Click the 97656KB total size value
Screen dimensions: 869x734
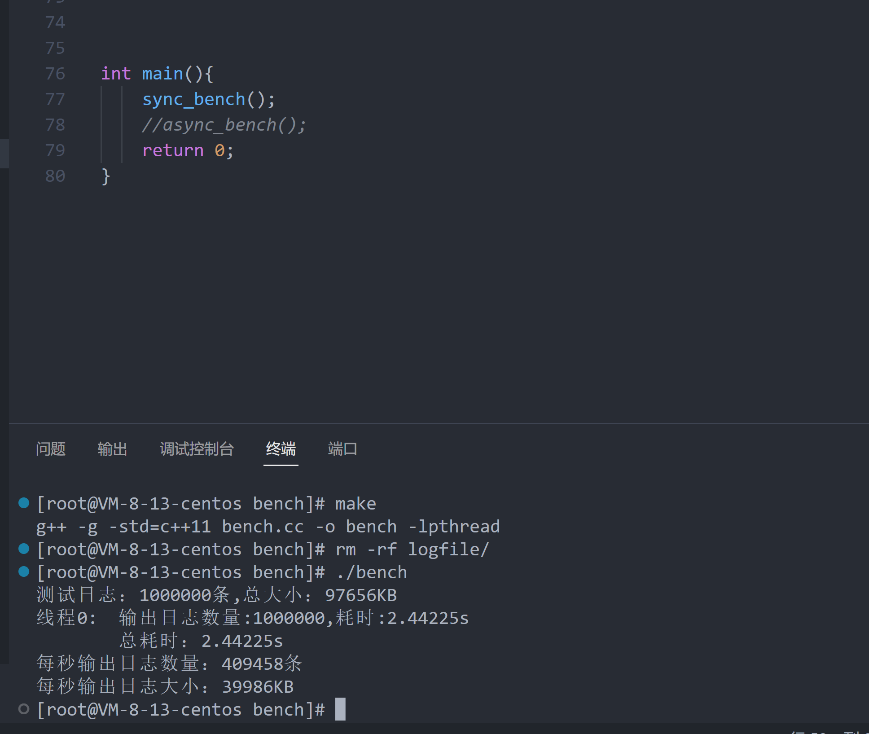(x=361, y=595)
